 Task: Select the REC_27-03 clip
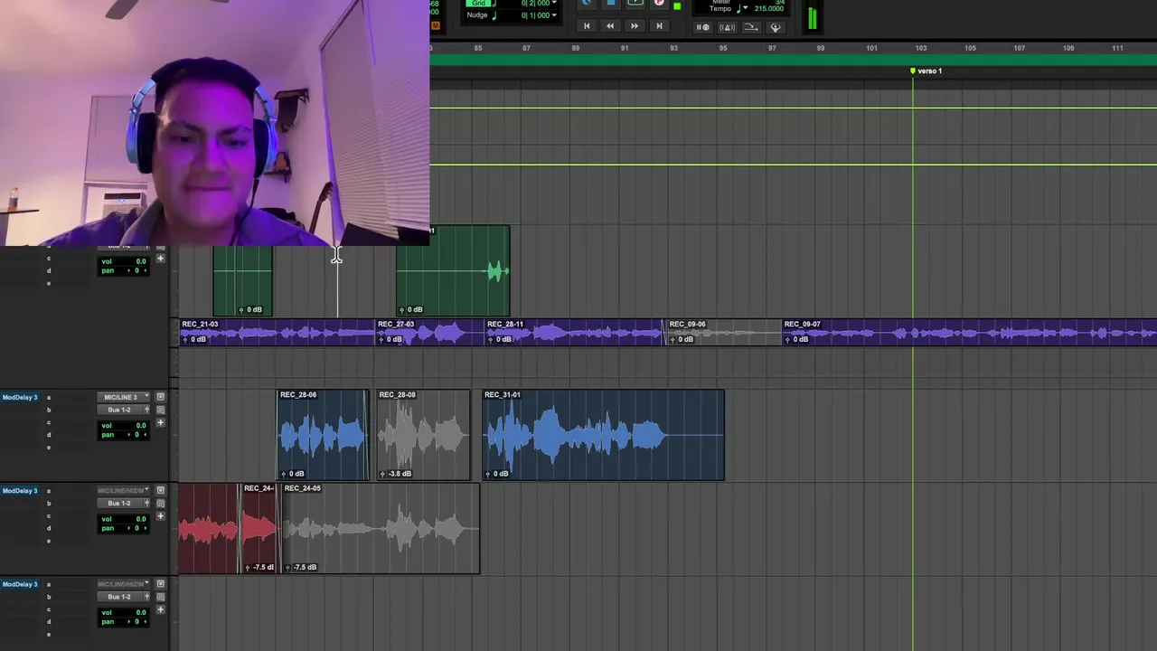pos(429,332)
